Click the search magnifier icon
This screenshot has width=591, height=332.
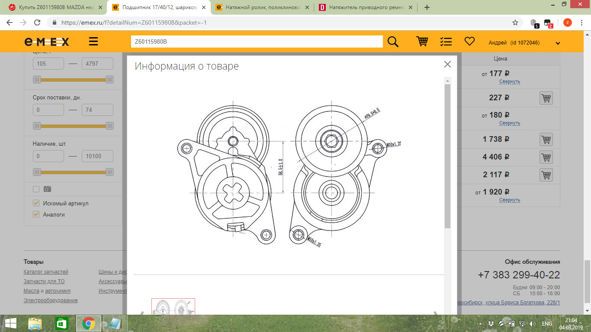393,41
